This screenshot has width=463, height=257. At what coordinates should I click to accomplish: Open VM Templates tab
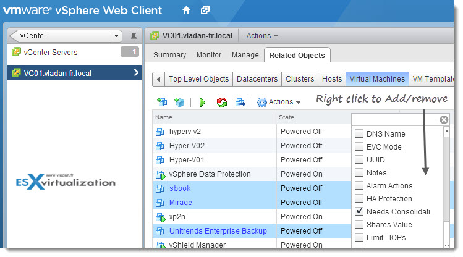[x=431, y=79]
